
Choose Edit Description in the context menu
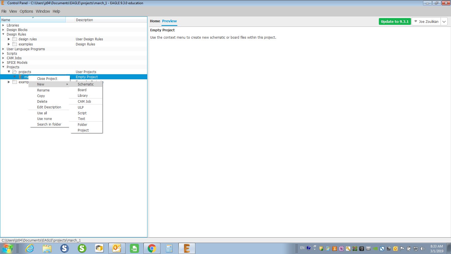tap(49, 107)
